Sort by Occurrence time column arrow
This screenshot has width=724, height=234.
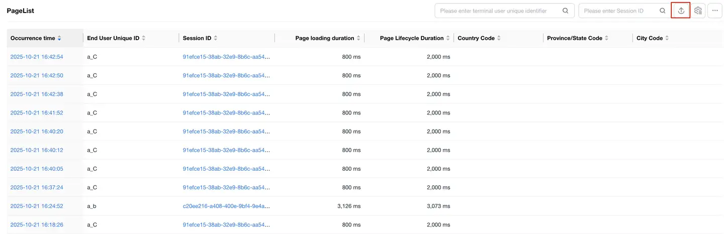pos(59,38)
